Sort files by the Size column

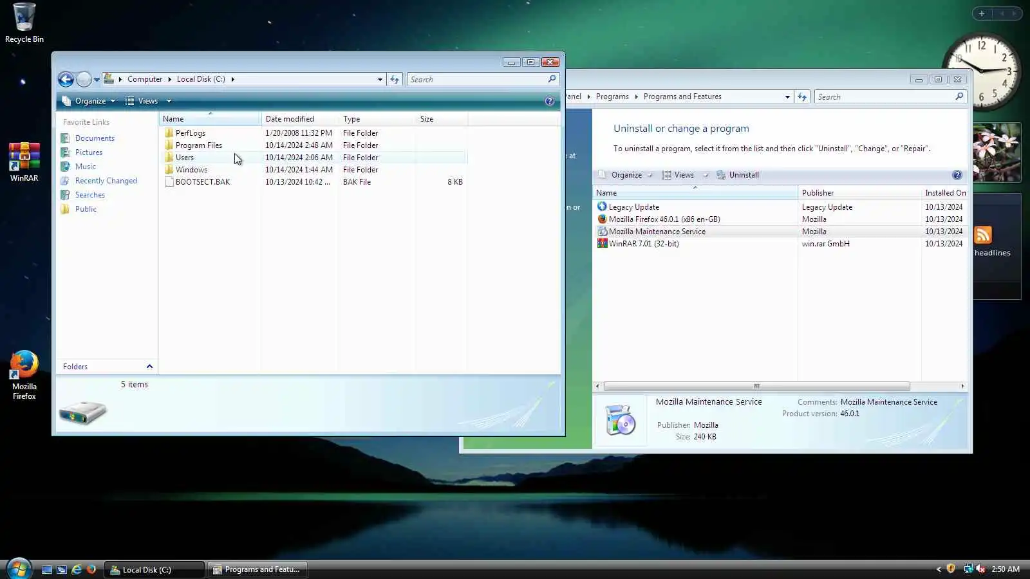pos(442,119)
